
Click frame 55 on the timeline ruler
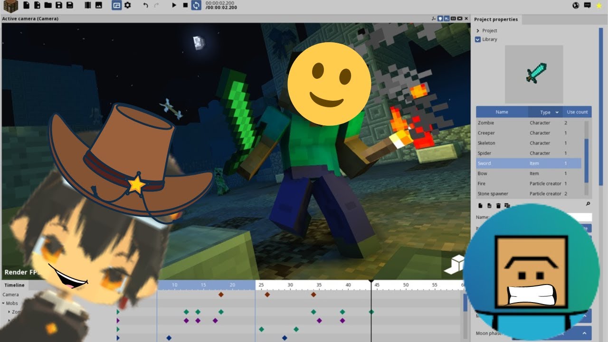coord(435,285)
